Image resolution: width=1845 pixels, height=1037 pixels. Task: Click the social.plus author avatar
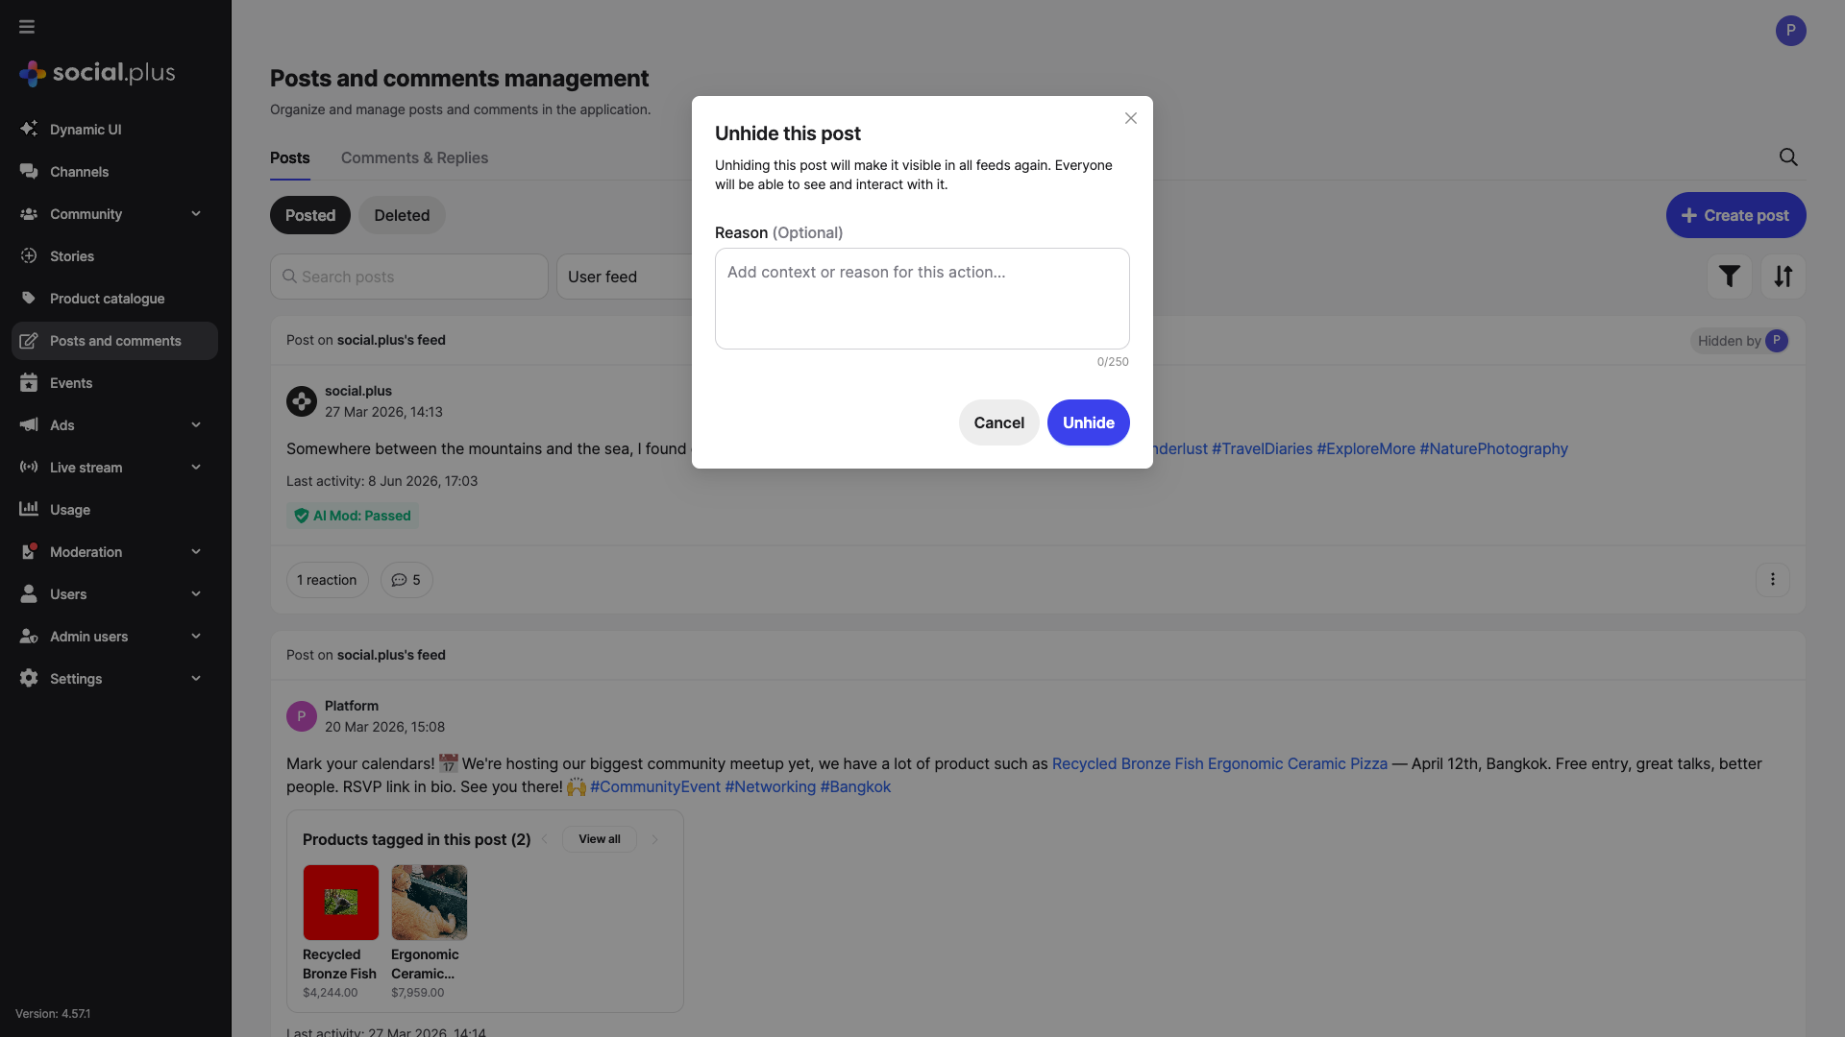pos(302,401)
